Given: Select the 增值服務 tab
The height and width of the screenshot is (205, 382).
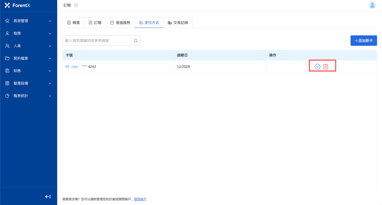Looking at the screenshot, I should click(120, 23).
